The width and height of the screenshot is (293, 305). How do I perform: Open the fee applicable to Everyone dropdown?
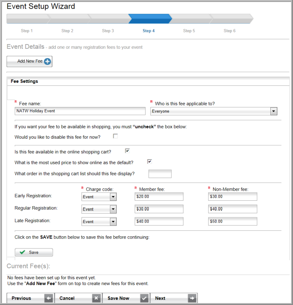click(x=214, y=111)
